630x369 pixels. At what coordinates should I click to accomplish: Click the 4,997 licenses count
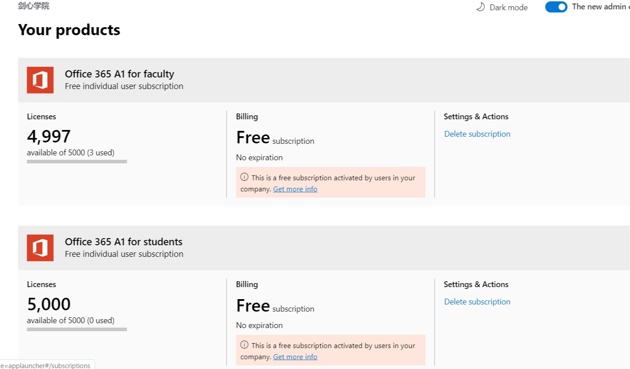(x=49, y=137)
